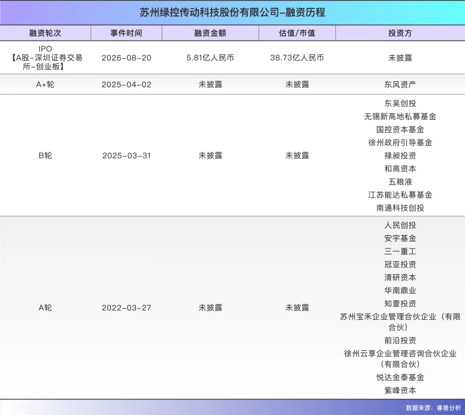
Task: Open investor 三一重工
Action: click(x=400, y=251)
